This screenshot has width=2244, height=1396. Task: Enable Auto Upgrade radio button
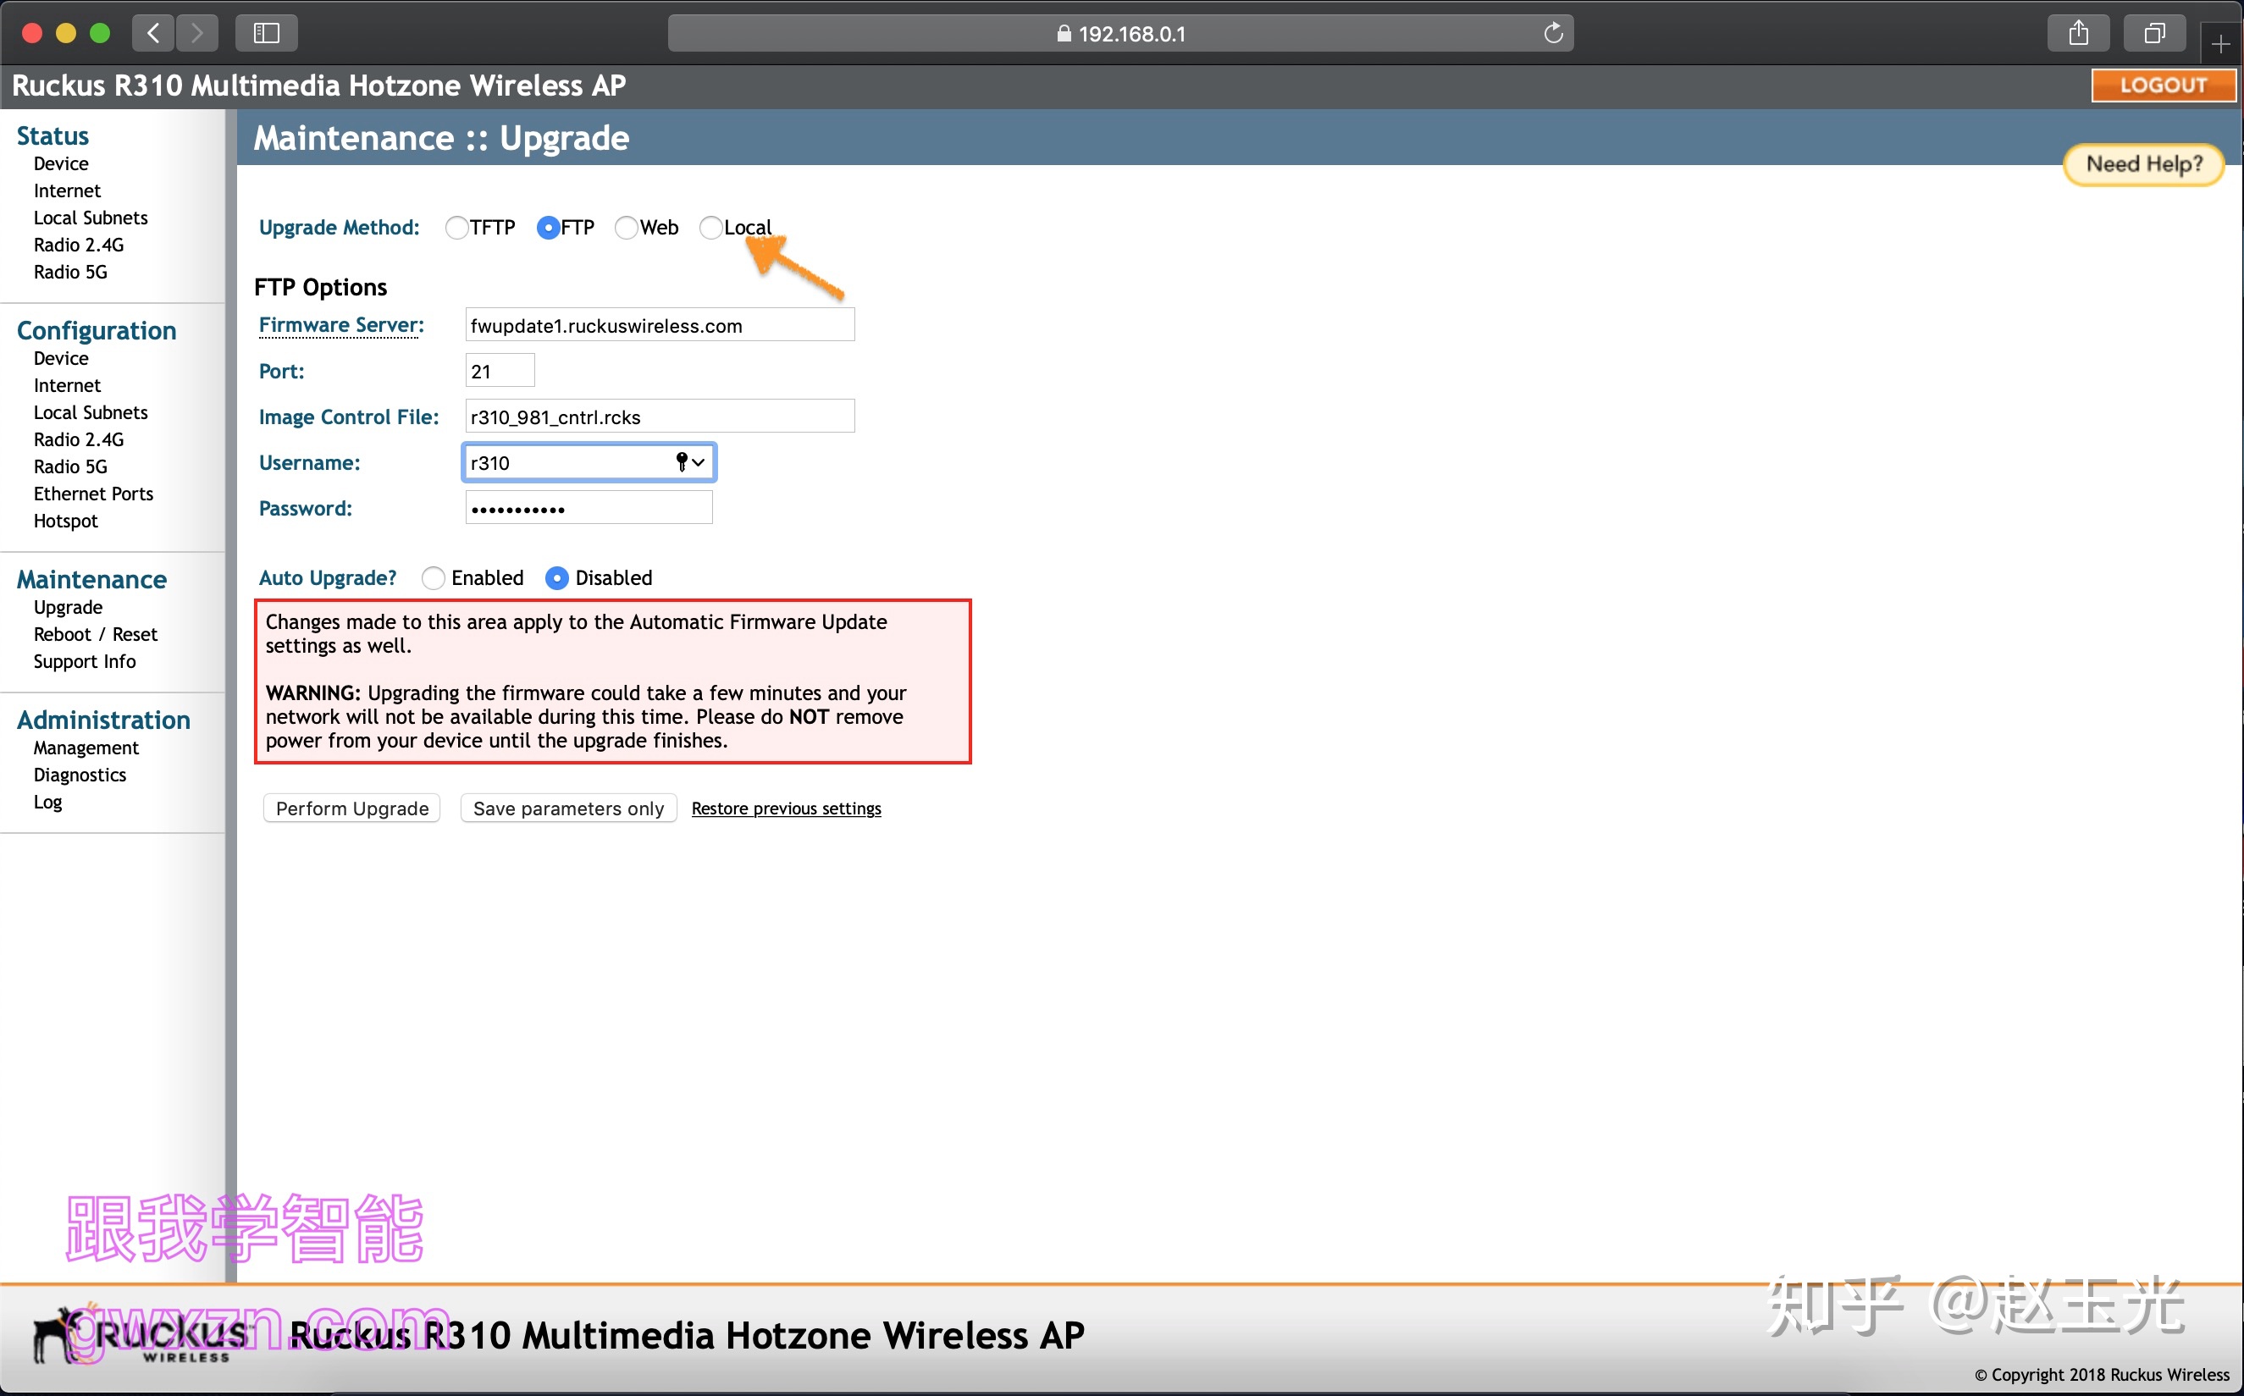click(433, 578)
